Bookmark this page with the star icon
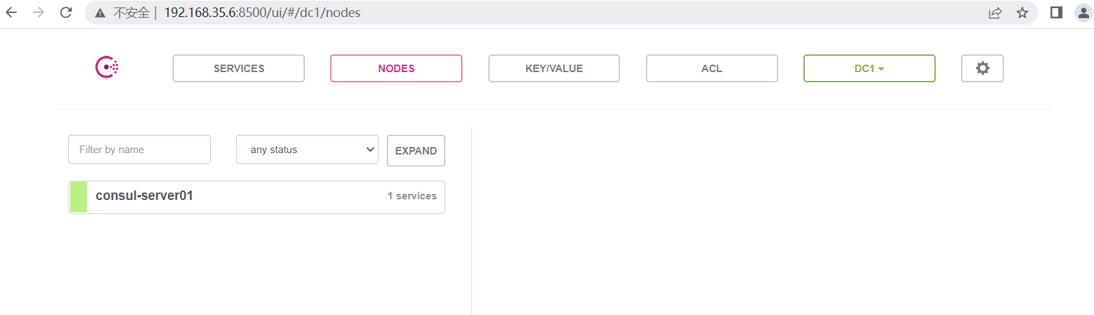Viewport: 1094px width, 315px height. coord(1022,12)
